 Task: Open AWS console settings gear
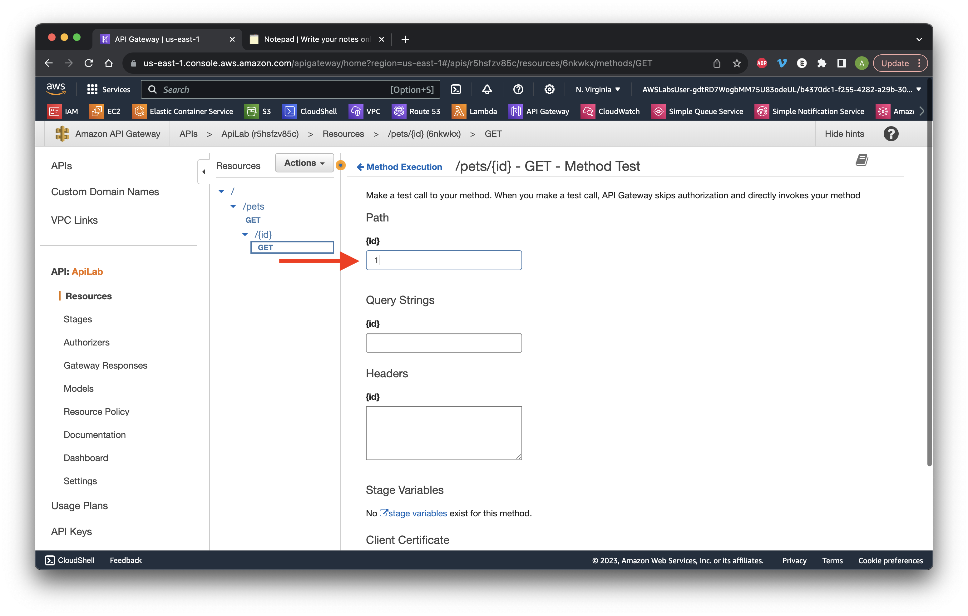(549, 89)
